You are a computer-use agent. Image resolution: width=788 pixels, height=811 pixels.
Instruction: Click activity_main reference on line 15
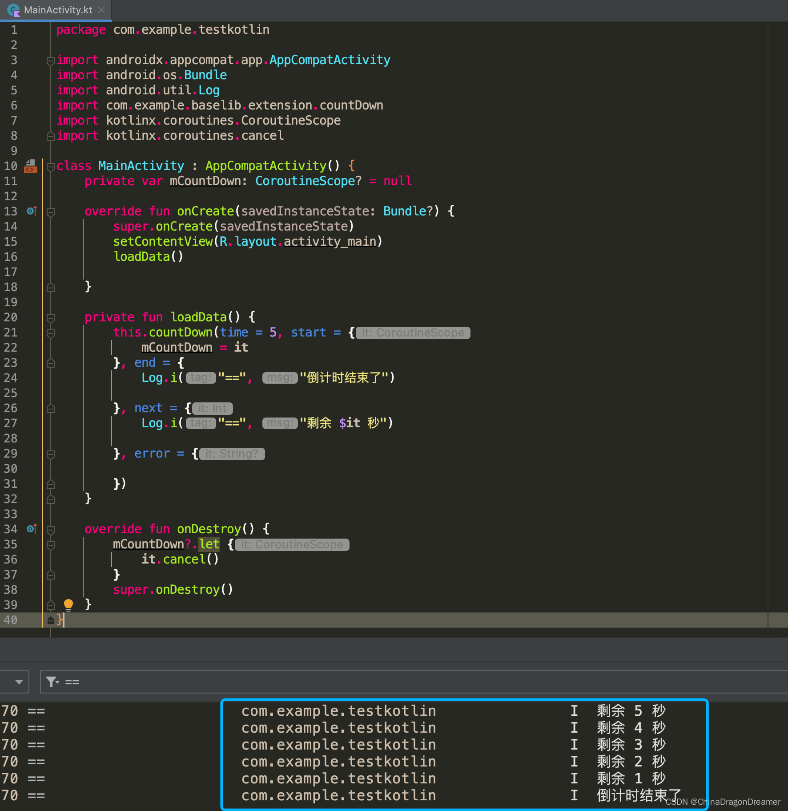click(330, 242)
